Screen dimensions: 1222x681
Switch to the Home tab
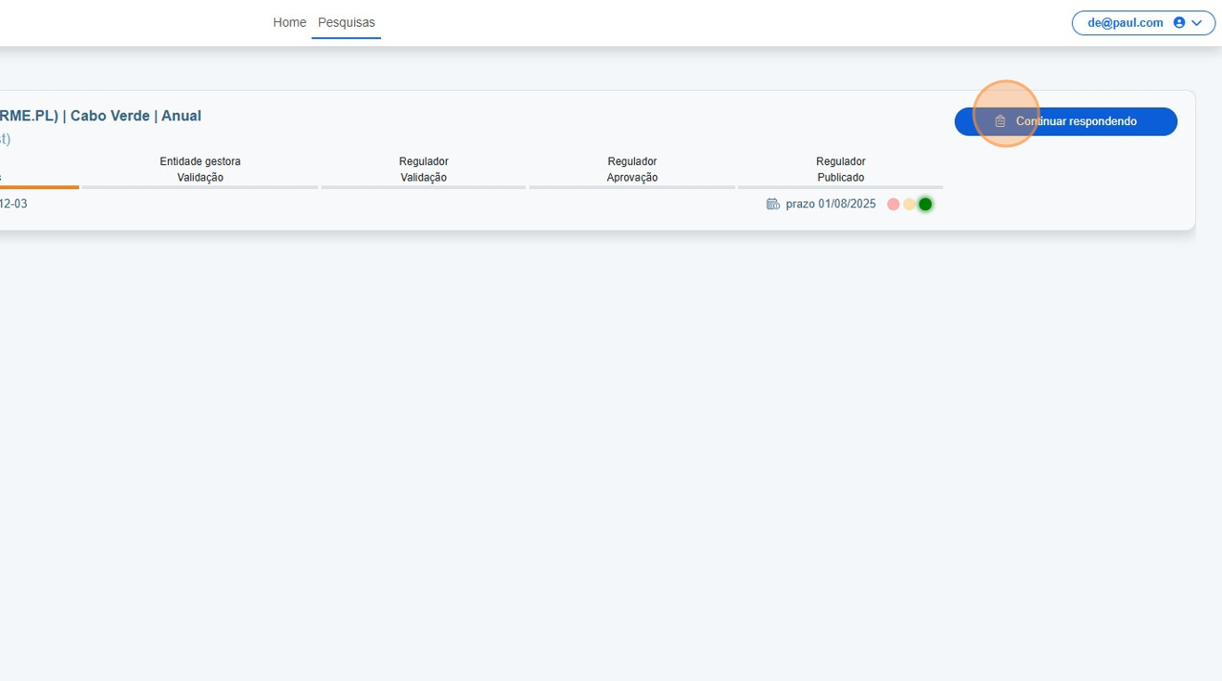(289, 22)
